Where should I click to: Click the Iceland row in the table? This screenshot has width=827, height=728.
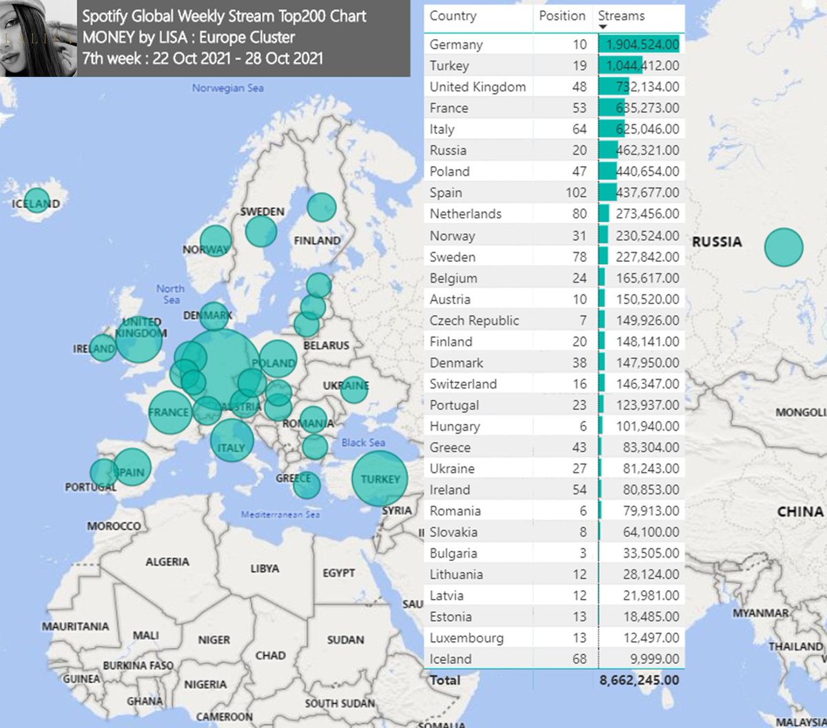555,659
